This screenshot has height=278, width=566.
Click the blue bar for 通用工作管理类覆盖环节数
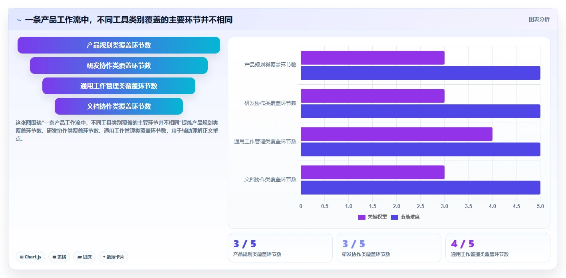coord(421,149)
